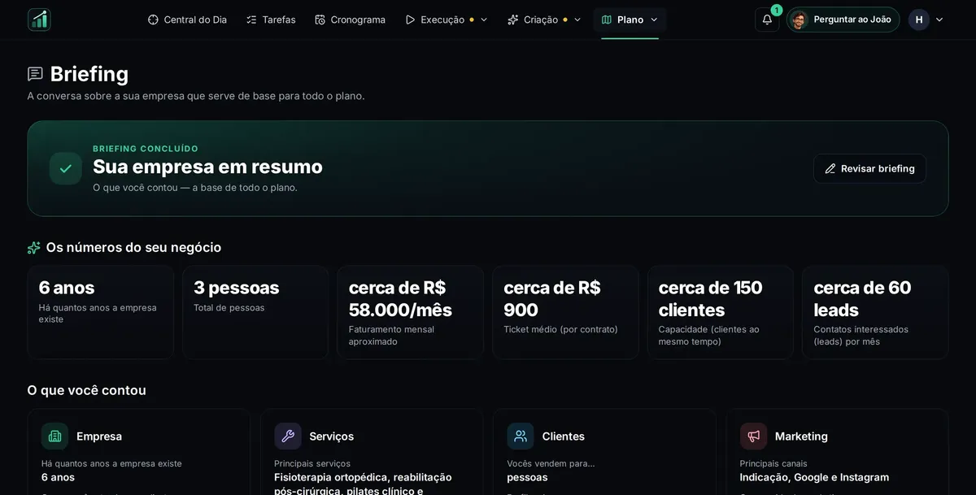Open Central do Dia page
This screenshot has height=495, width=976.
coord(187,20)
